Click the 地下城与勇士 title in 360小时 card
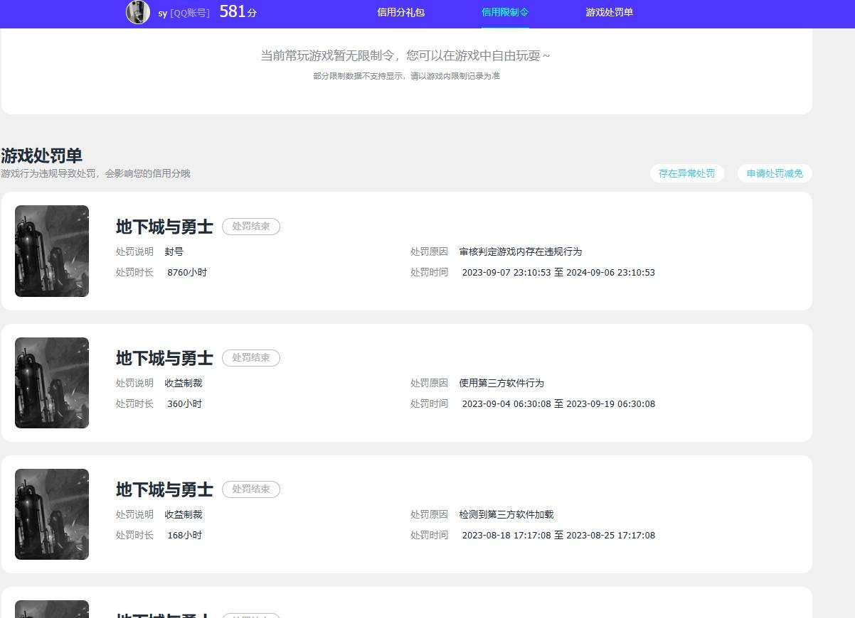The height and width of the screenshot is (618, 855). coord(164,358)
